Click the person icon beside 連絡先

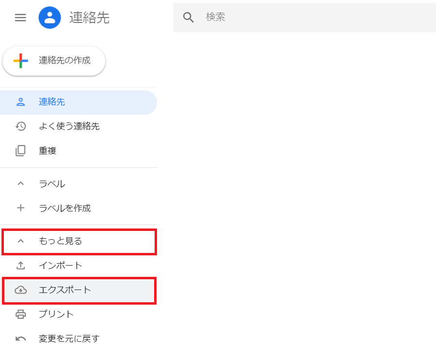(x=20, y=102)
